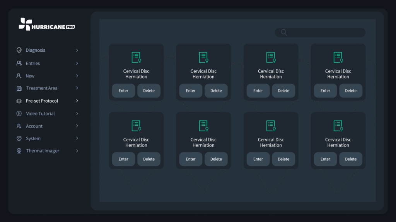396x222 pixels.
Task: Open the Entries menu item
Action: (x=33, y=63)
